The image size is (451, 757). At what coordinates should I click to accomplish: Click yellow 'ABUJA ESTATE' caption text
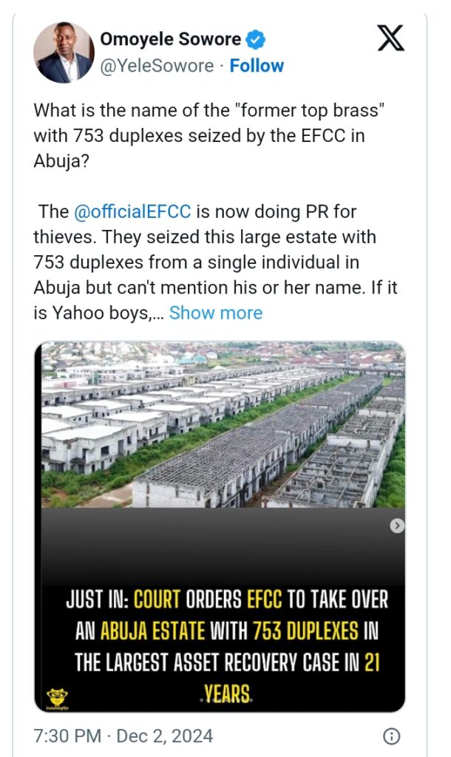(152, 630)
